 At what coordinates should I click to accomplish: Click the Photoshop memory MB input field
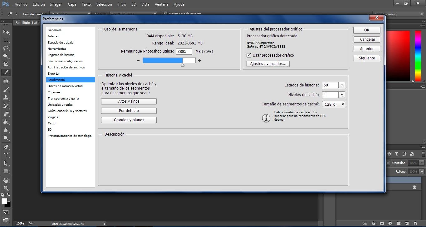(184, 52)
